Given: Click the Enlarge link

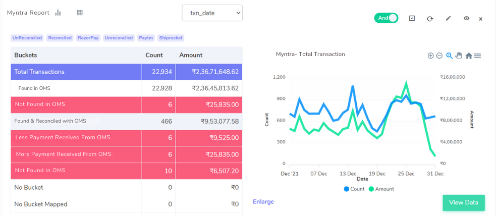Looking at the screenshot, I should pyautogui.click(x=263, y=202).
